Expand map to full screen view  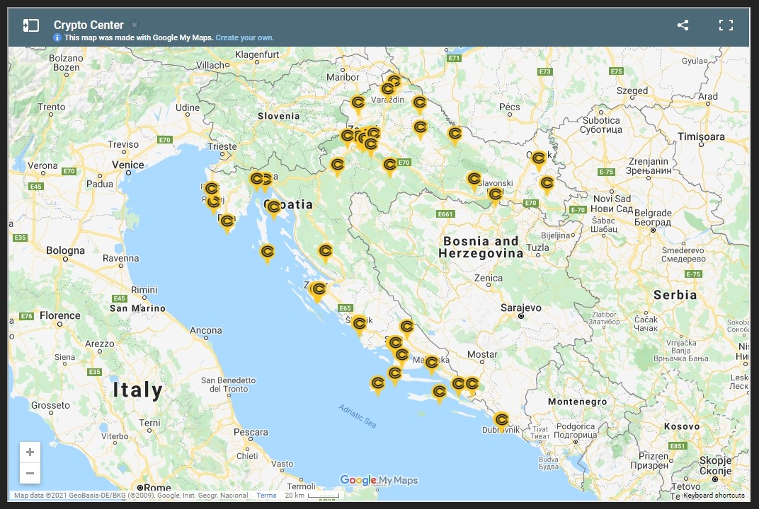pos(726,25)
